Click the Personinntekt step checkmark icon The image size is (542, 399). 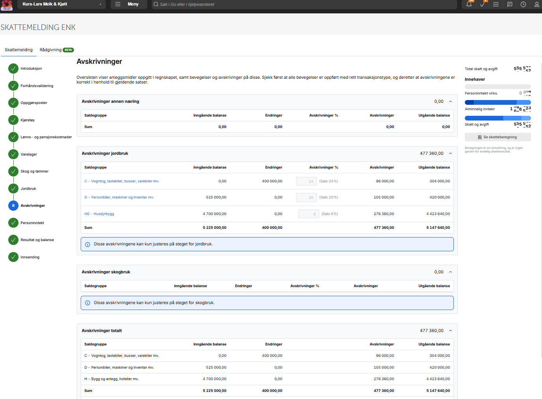(x=13, y=223)
